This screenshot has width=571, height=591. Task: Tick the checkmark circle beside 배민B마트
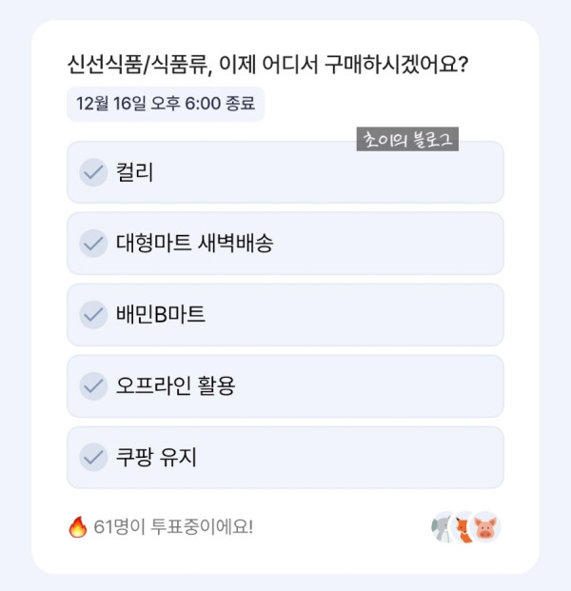[x=92, y=314]
